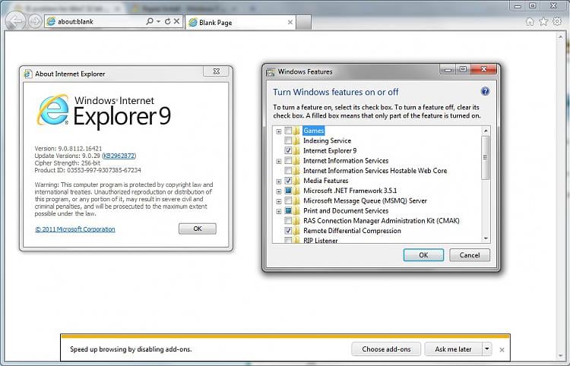Expand the Games tree node

click(x=279, y=131)
